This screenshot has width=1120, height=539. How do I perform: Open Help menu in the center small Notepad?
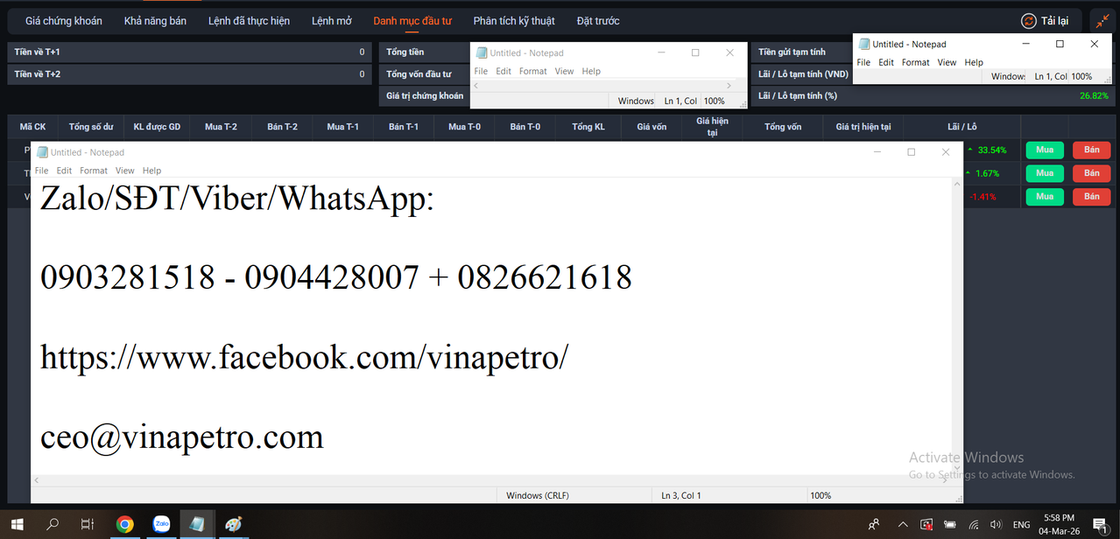(591, 71)
